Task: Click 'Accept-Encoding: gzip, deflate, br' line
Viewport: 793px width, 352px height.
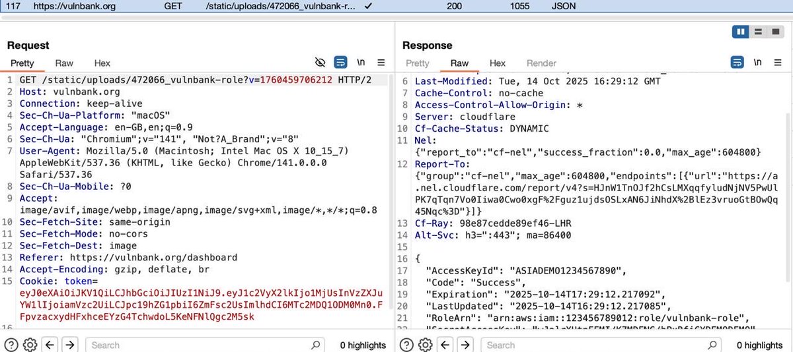Action: [114, 270]
